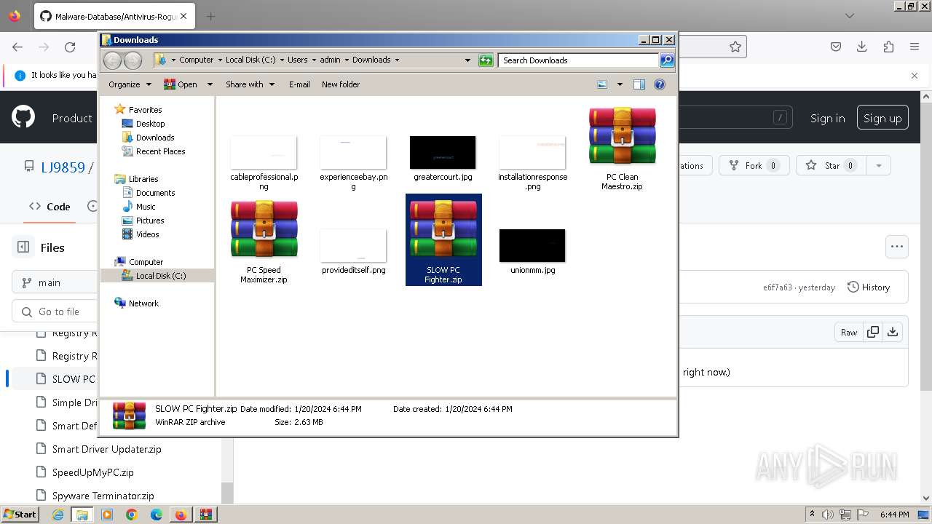The image size is (932, 524).
Task: Expand the Open button dropdown arrow
Action: [x=210, y=84]
